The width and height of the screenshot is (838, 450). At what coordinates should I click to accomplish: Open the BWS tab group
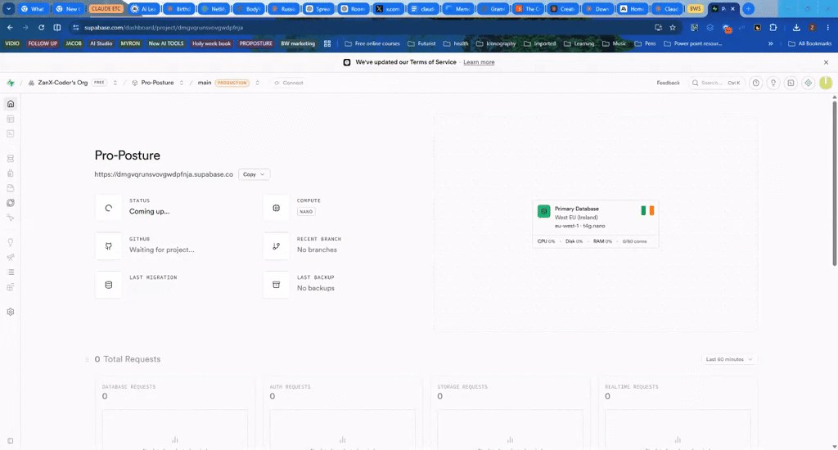pyautogui.click(x=695, y=8)
